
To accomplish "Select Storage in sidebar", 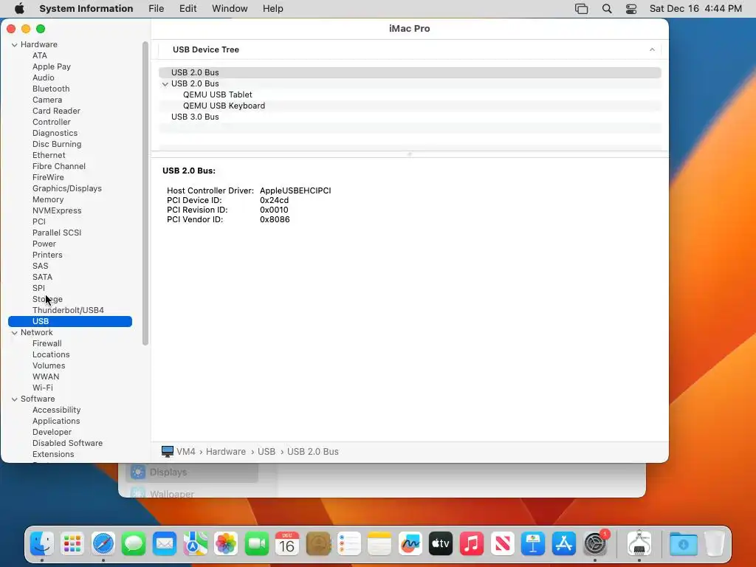I will point(47,300).
